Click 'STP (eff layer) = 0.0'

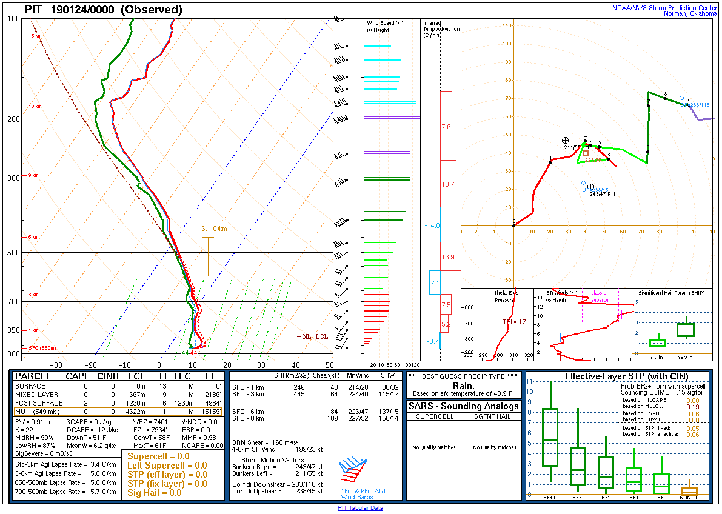pos(167,475)
